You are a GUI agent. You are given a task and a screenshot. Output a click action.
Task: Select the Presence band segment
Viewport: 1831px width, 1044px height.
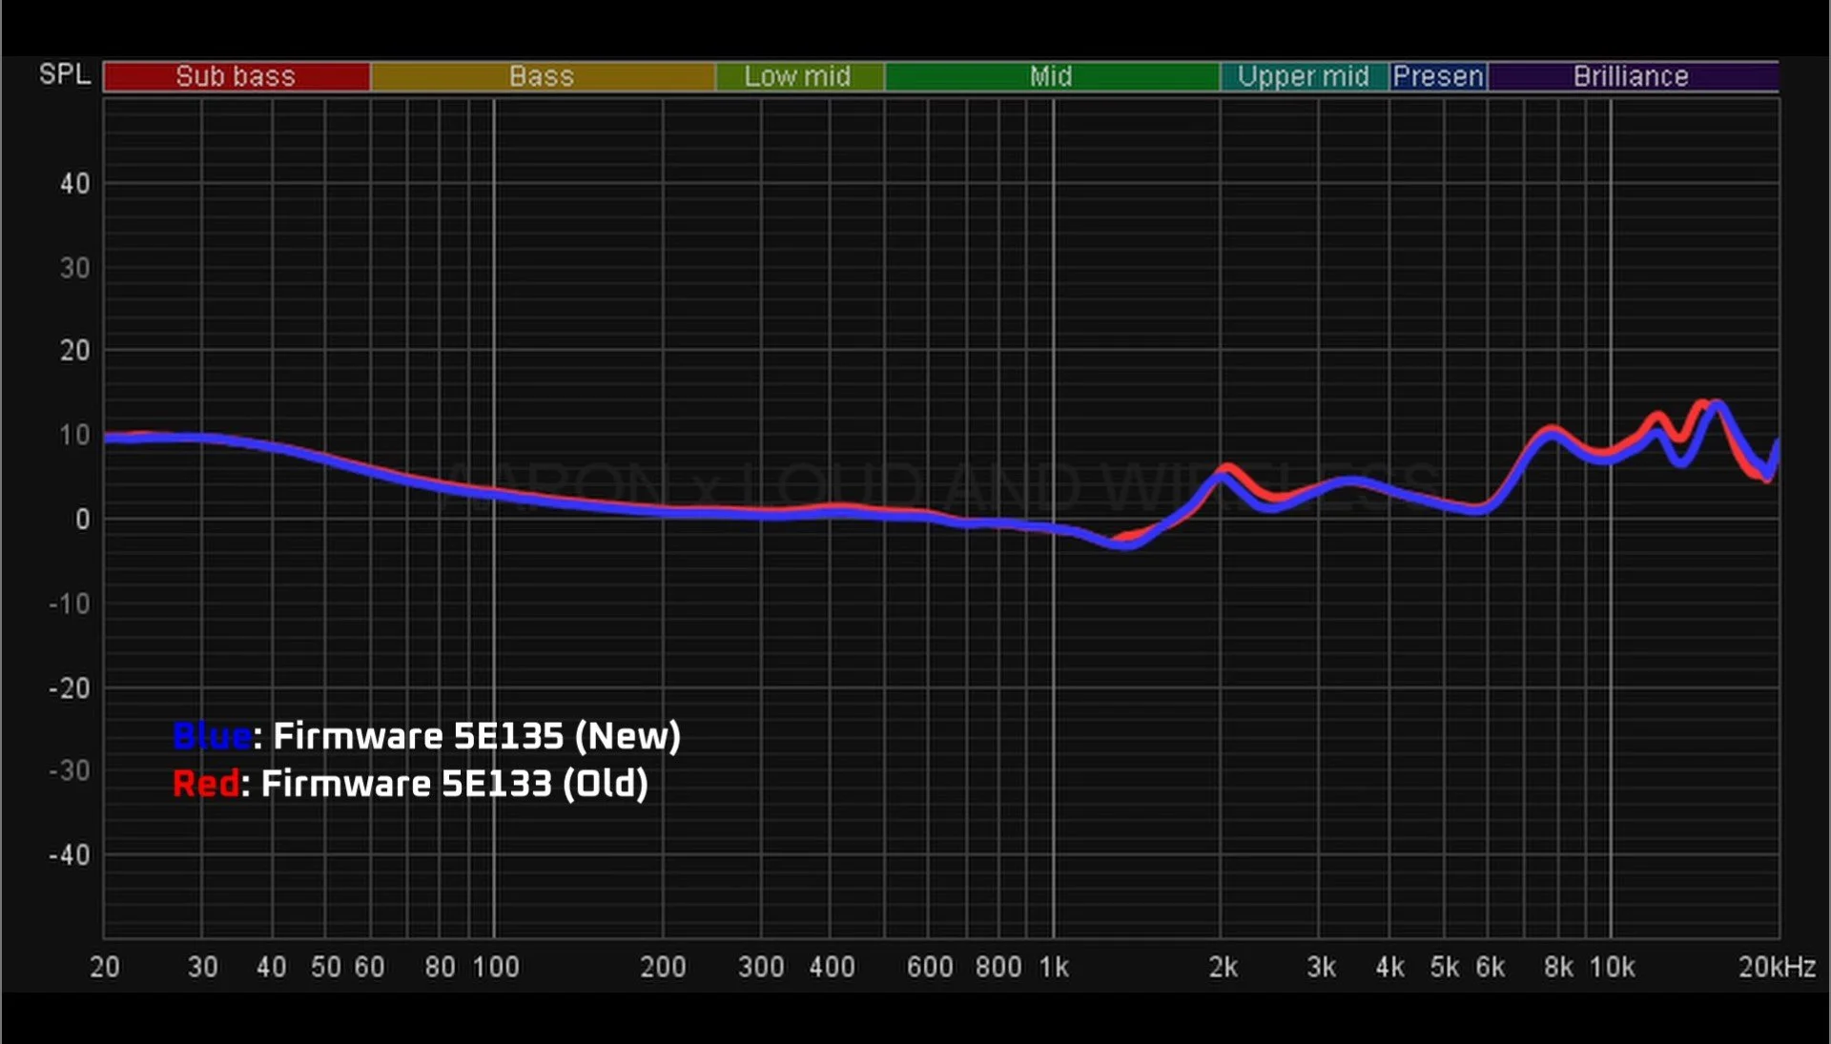(x=1438, y=76)
